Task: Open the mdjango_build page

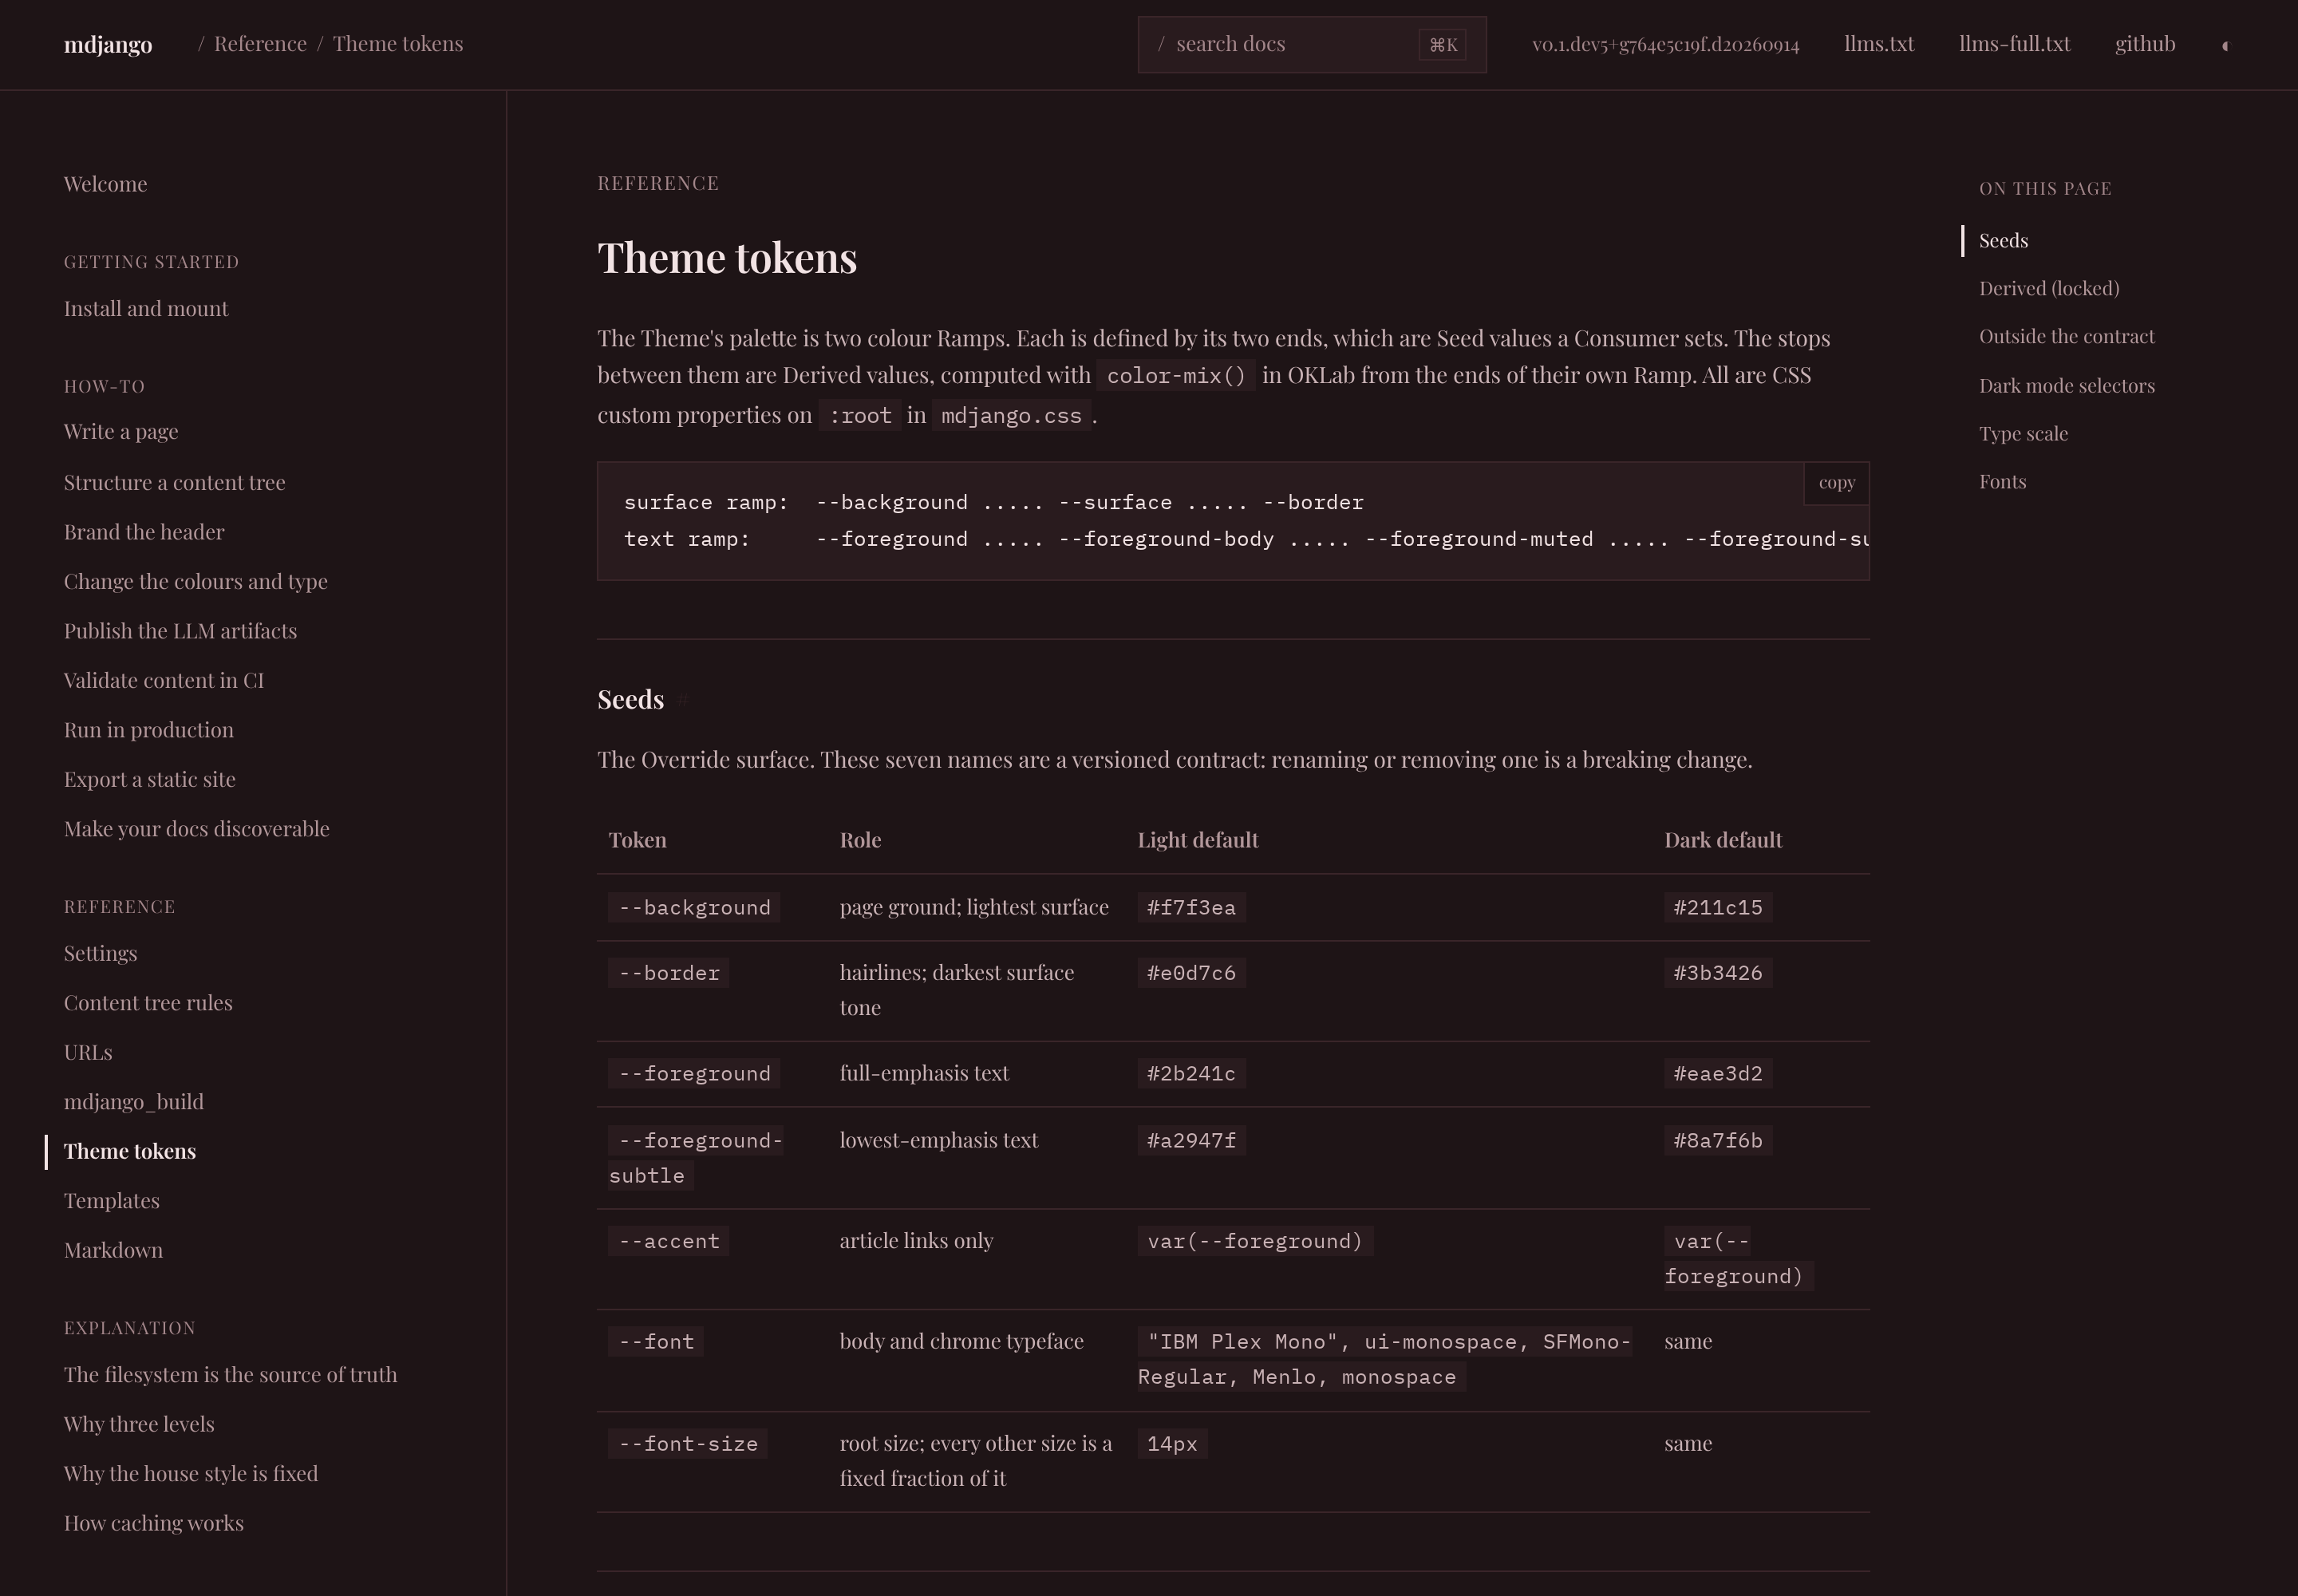Action: (x=134, y=1102)
